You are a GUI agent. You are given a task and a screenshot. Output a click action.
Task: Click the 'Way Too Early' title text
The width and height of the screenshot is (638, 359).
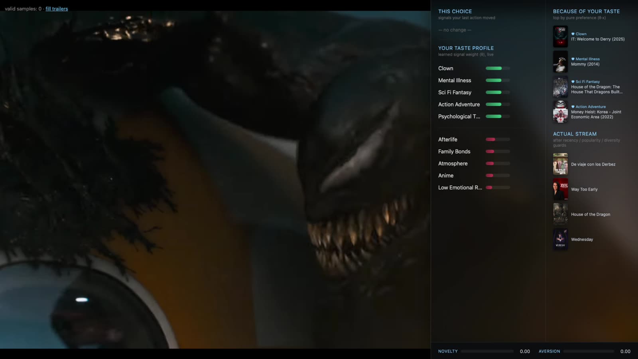[584, 189]
